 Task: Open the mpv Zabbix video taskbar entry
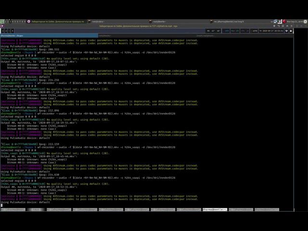coord(57,22)
